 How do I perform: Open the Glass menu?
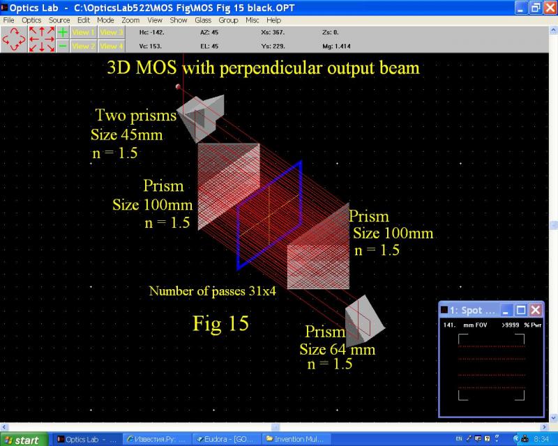click(x=203, y=20)
